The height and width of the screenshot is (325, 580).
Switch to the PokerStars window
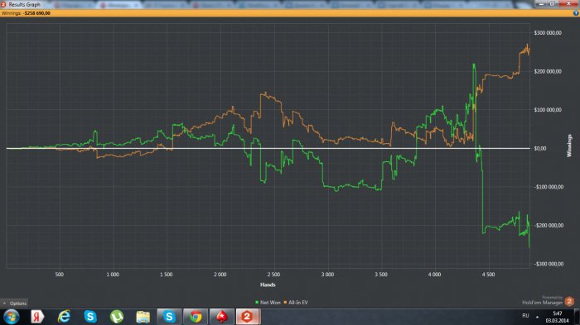click(222, 317)
